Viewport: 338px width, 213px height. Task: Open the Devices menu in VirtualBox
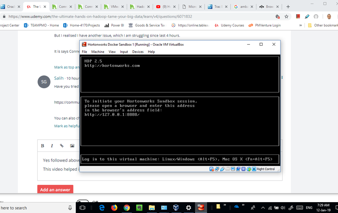[138, 52]
